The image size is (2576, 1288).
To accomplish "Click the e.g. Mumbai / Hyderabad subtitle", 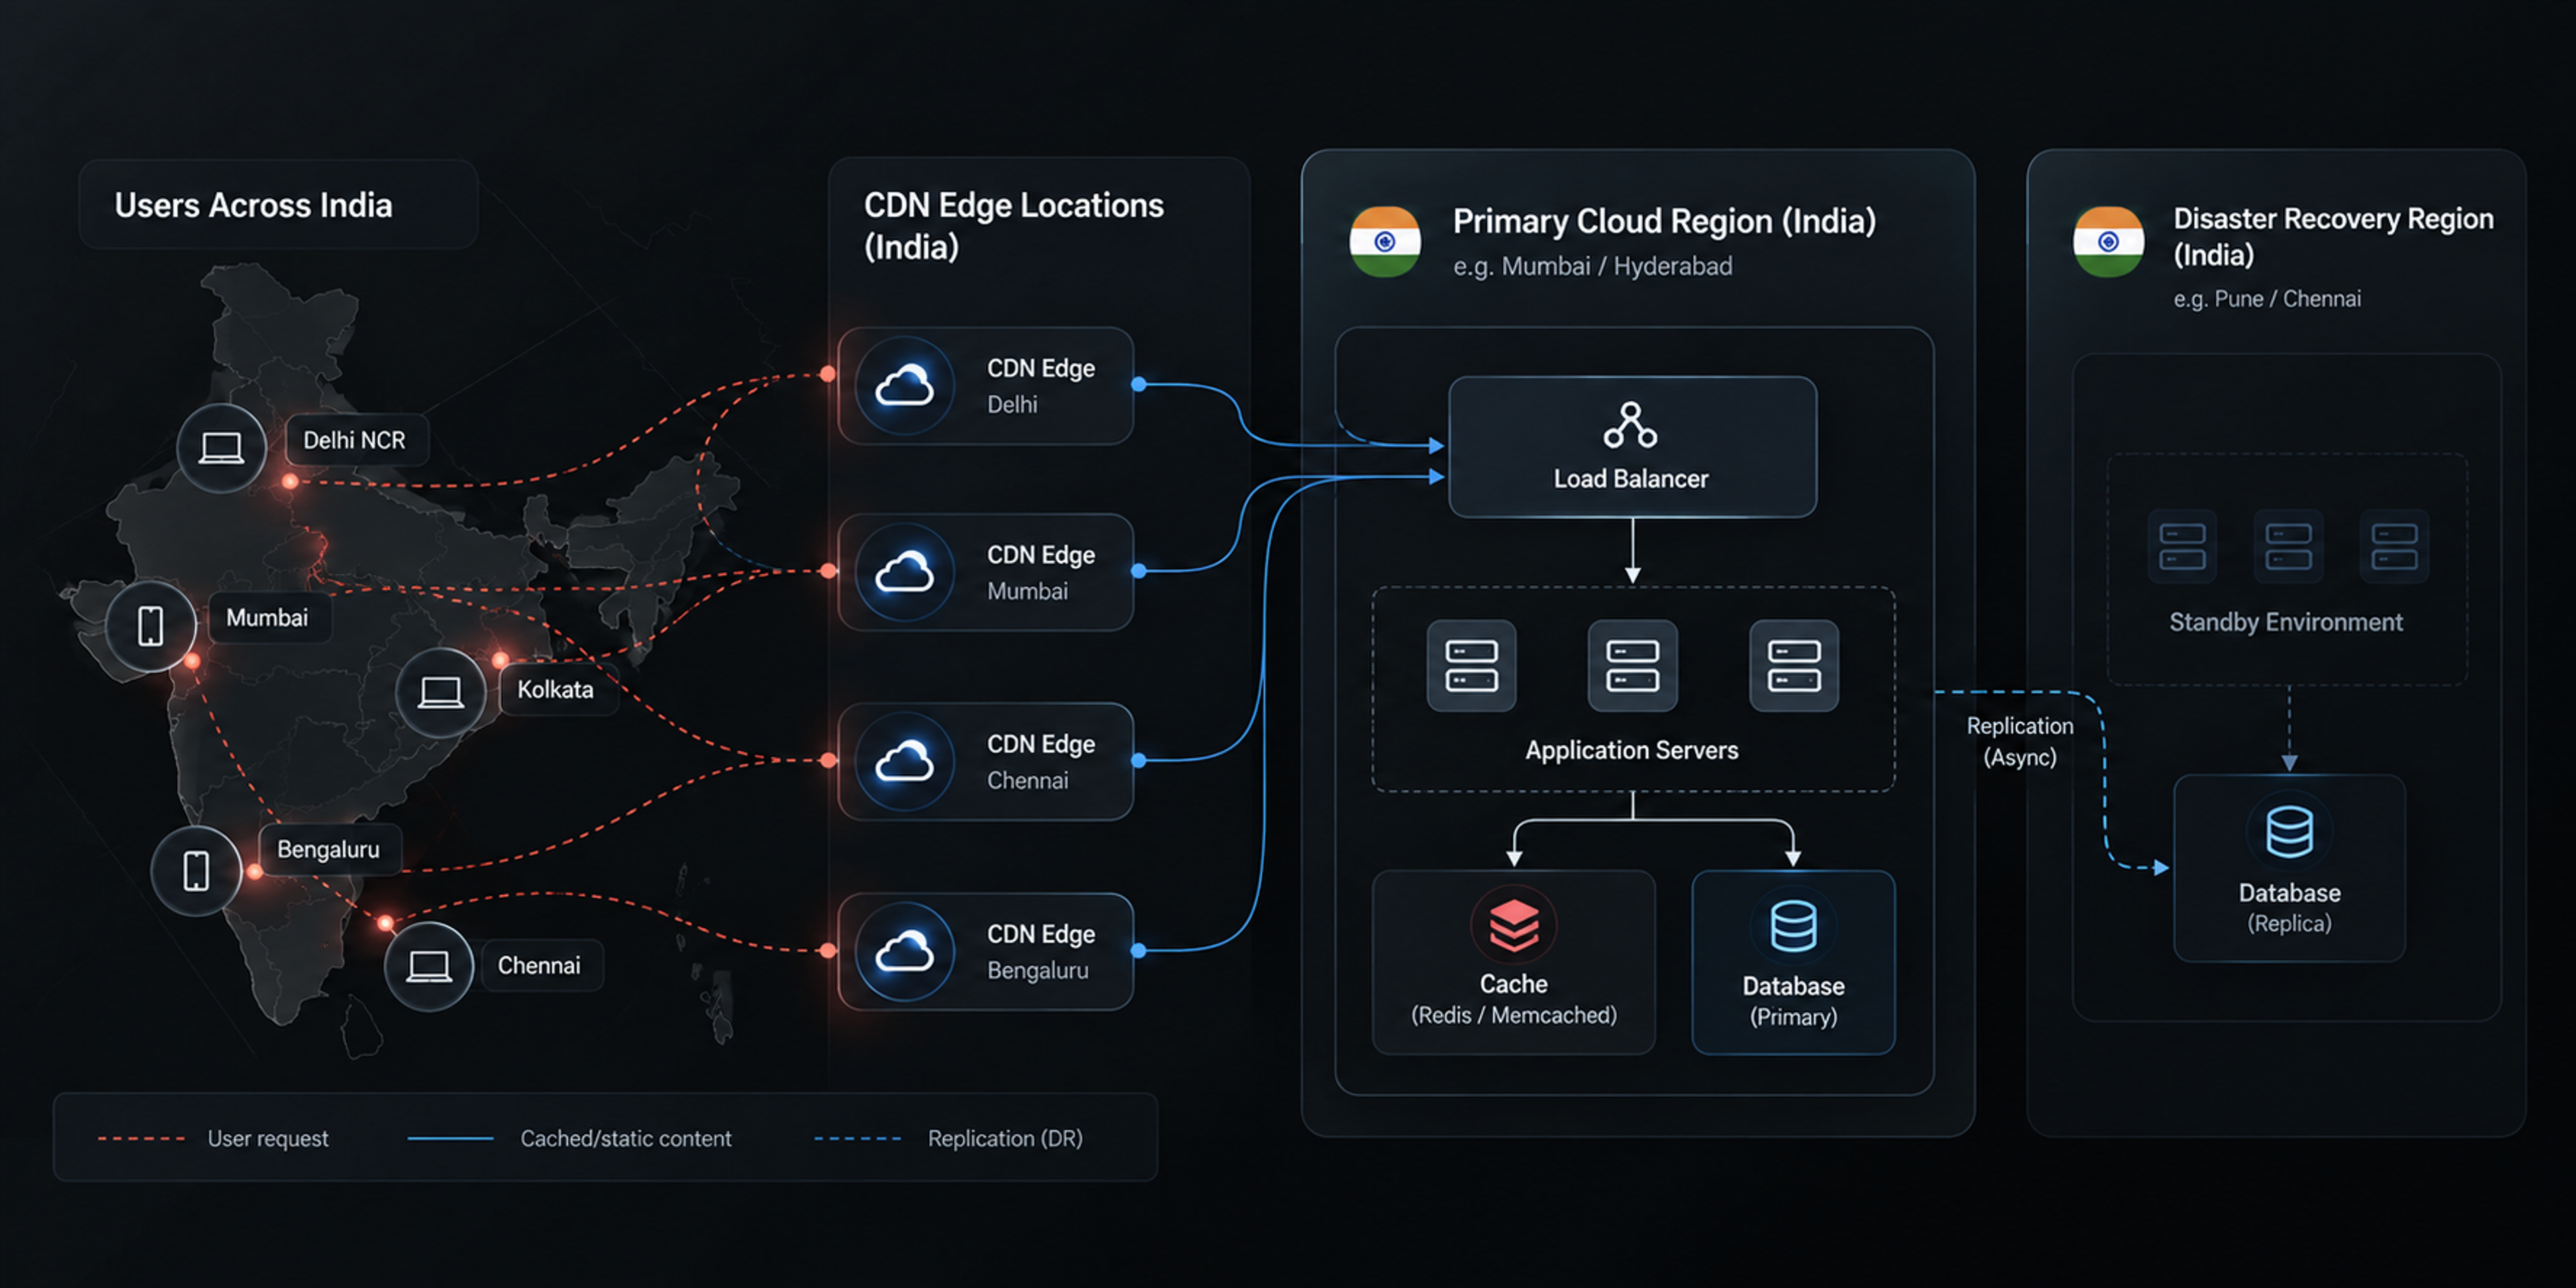I will tap(1593, 266).
